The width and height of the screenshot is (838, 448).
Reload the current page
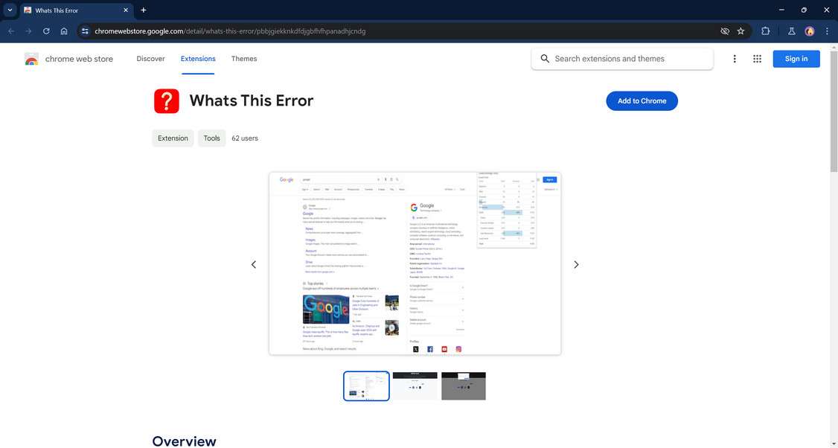click(45, 31)
